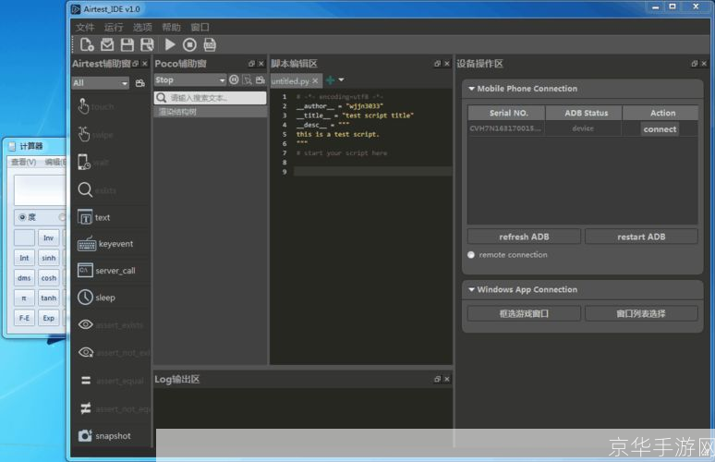The image size is (715, 462).
Task: Close the untitled.py tab
Action: (315, 80)
